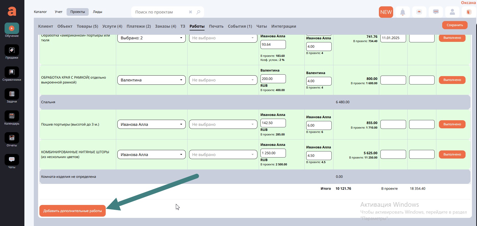The width and height of the screenshot is (477, 226).
Task: Open the user profile icon
Action: [452, 12]
